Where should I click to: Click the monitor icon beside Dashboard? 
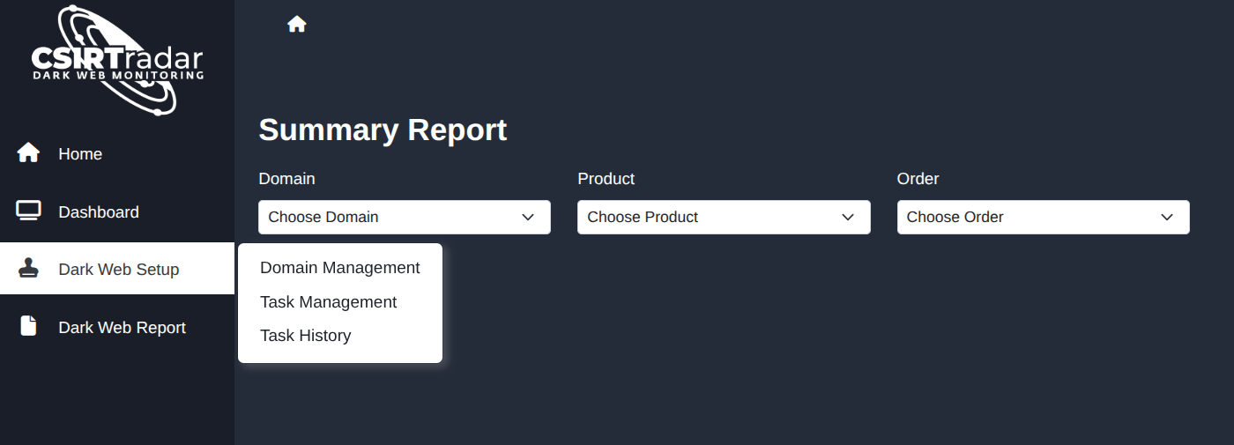click(x=28, y=211)
